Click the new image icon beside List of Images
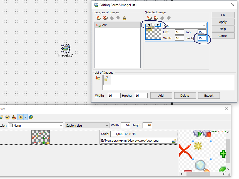The height and width of the screenshot is (179, 239). 98,78
